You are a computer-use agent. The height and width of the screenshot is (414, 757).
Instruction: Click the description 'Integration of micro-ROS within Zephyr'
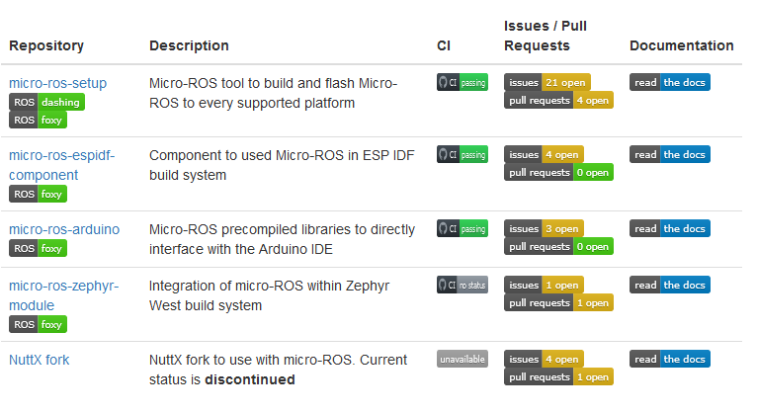(269, 295)
